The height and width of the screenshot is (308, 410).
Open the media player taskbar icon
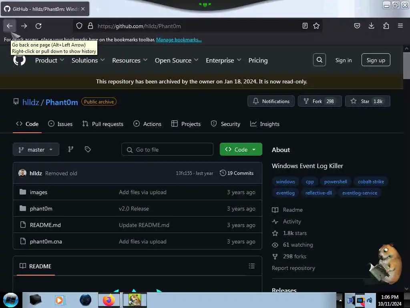tap(59, 300)
